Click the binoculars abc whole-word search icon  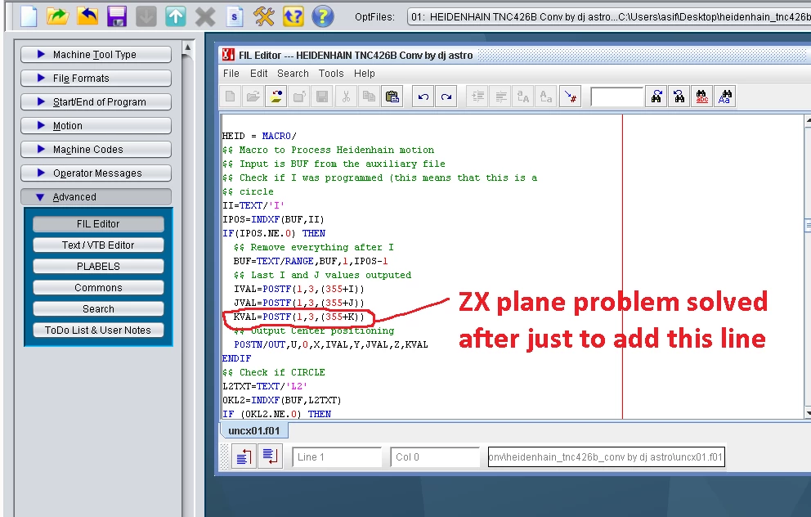pyautogui.click(x=702, y=97)
